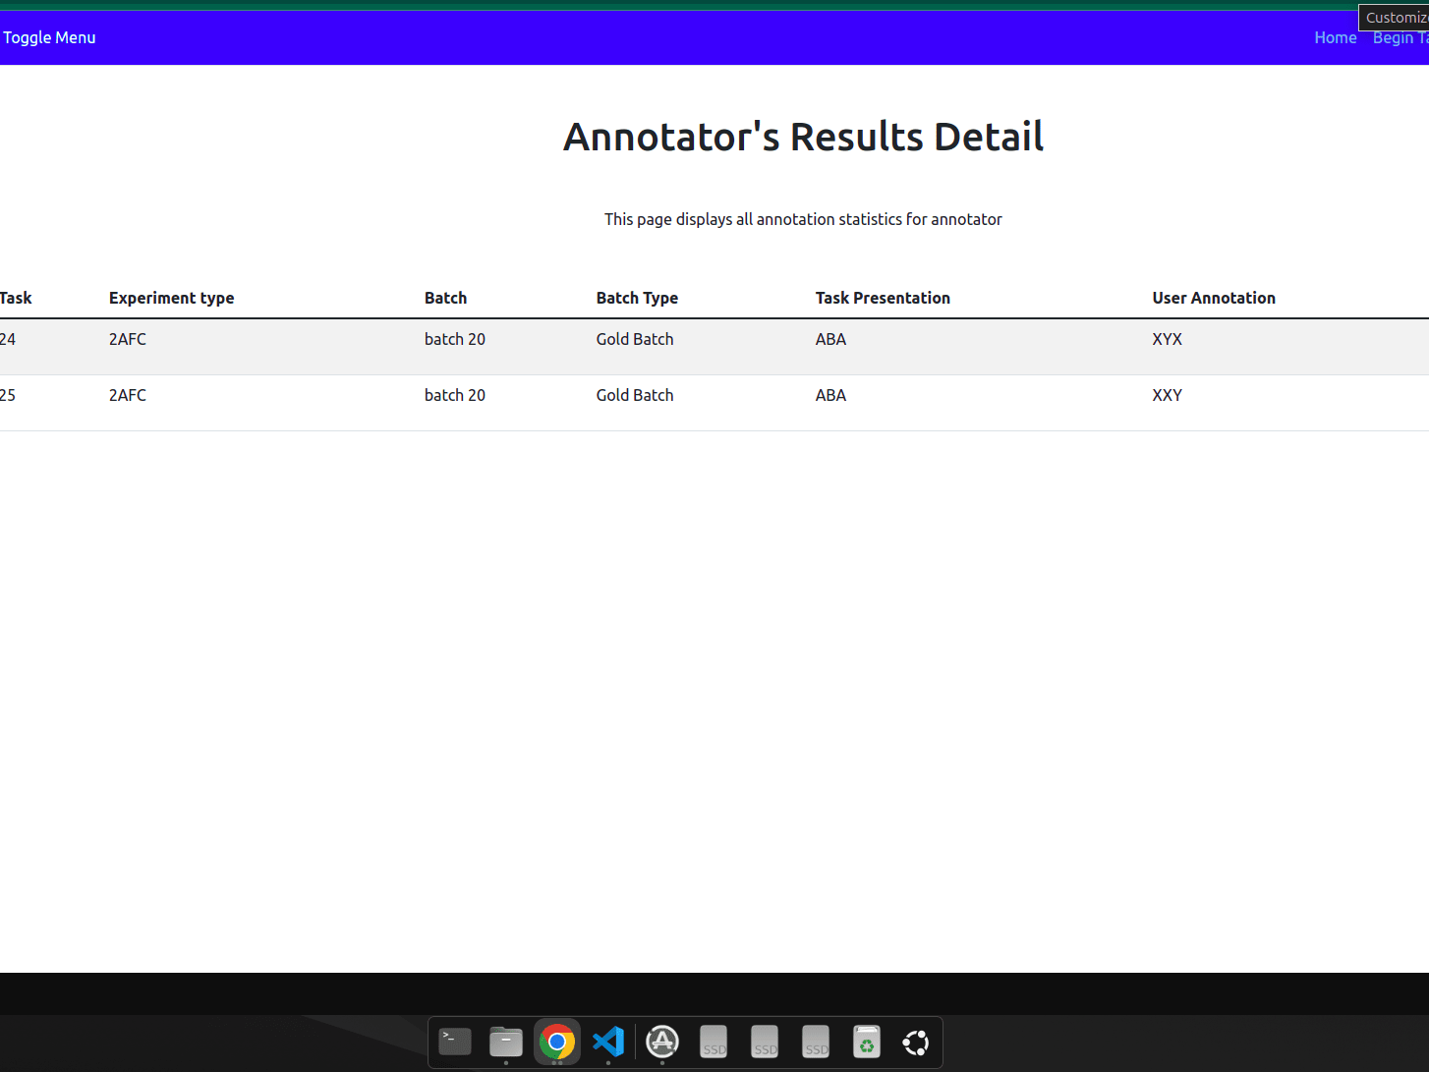Click the Customize tooltip label

coord(1395,18)
